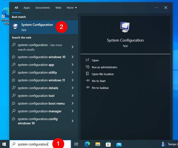
Task: Click the Open file location icon
Action: pyautogui.click(x=87, y=74)
